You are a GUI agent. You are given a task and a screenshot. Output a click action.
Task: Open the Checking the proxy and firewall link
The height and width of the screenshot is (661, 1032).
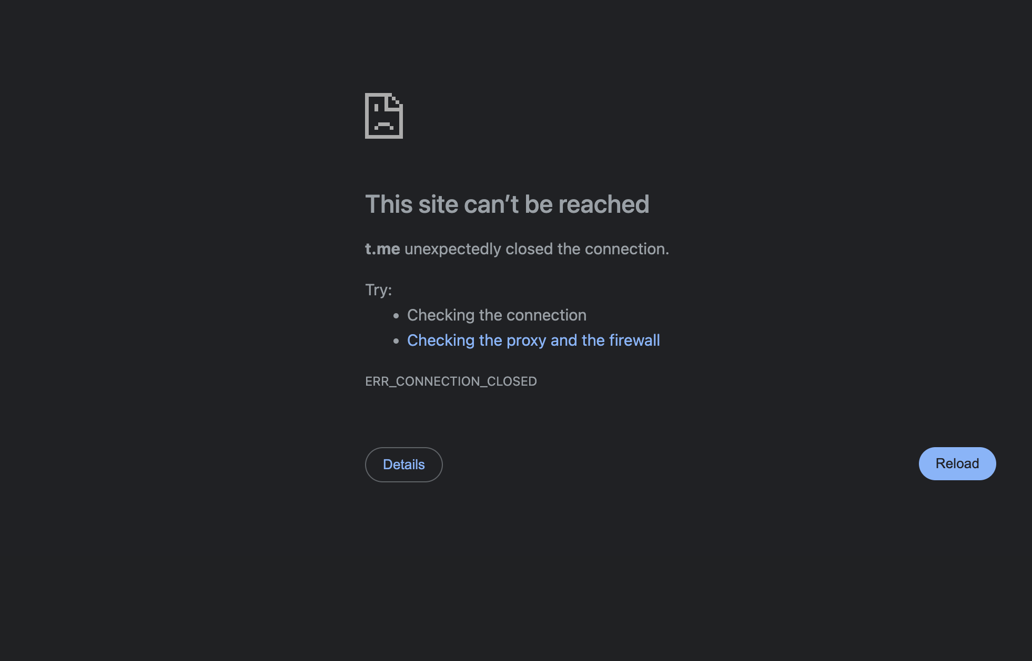pos(533,340)
